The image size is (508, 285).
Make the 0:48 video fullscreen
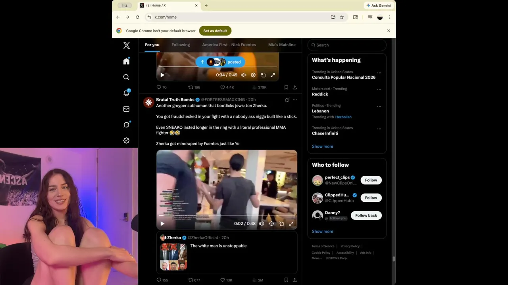(291, 224)
